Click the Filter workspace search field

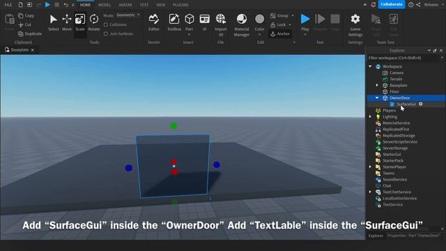[404, 58]
